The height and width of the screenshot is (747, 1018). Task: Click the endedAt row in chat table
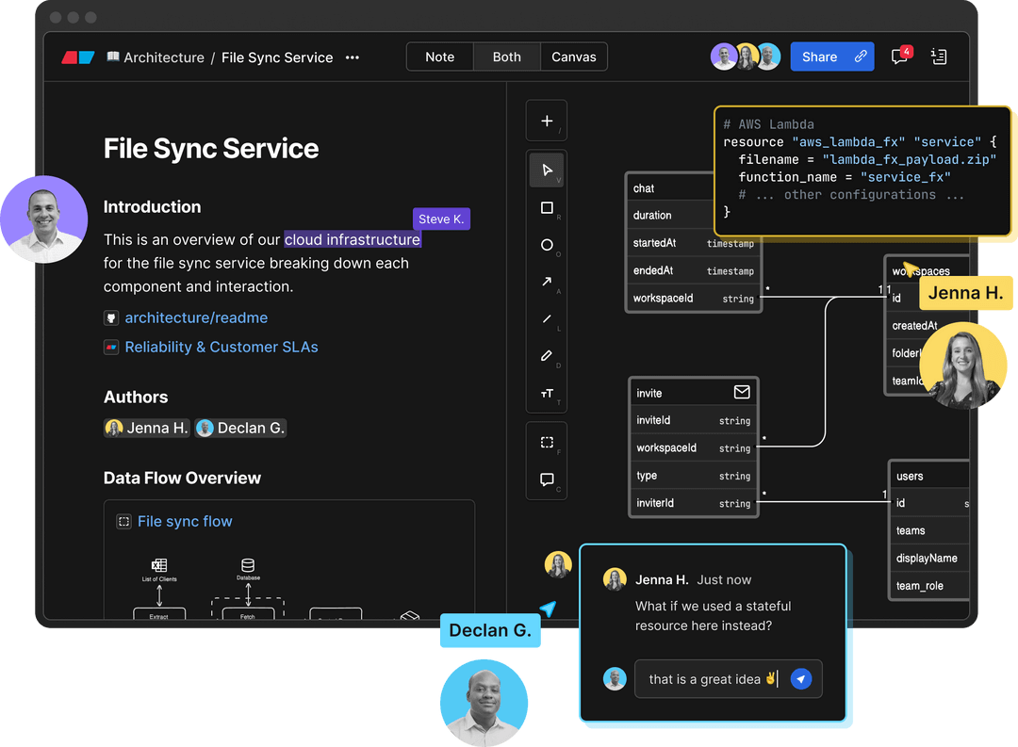(694, 270)
